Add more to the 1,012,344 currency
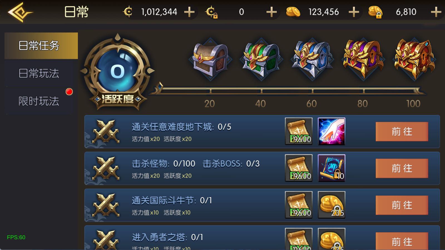 click(x=189, y=12)
